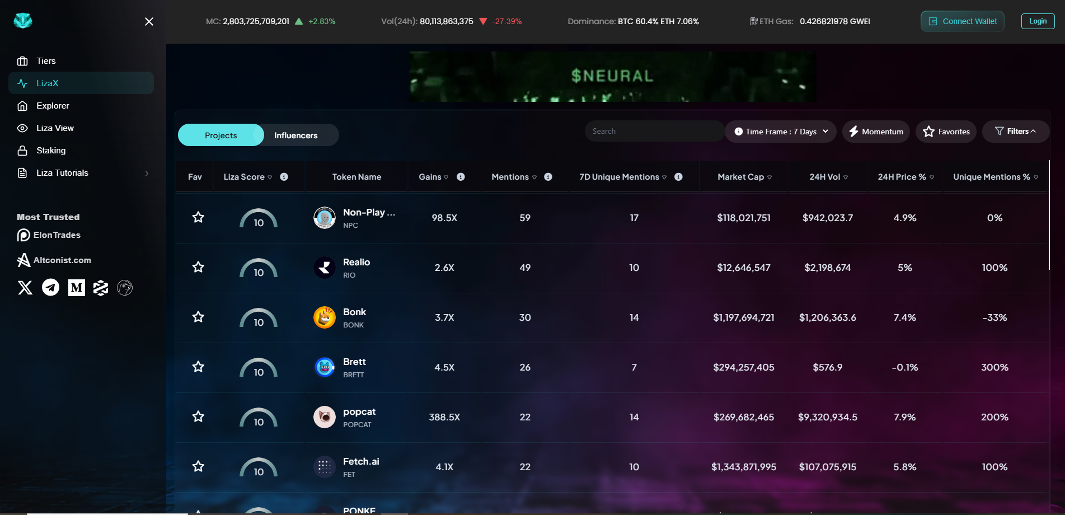1065x515 pixels.
Task: Favorite the Bonk token star
Action: click(x=198, y=317)
